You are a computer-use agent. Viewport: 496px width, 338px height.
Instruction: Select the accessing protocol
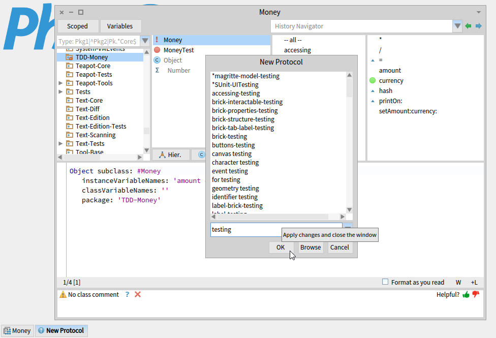tap(297, 50)
